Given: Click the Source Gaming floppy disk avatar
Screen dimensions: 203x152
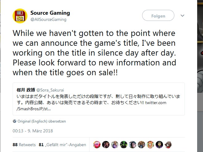Looking at the screenshot, I should [x=20, y=16].
